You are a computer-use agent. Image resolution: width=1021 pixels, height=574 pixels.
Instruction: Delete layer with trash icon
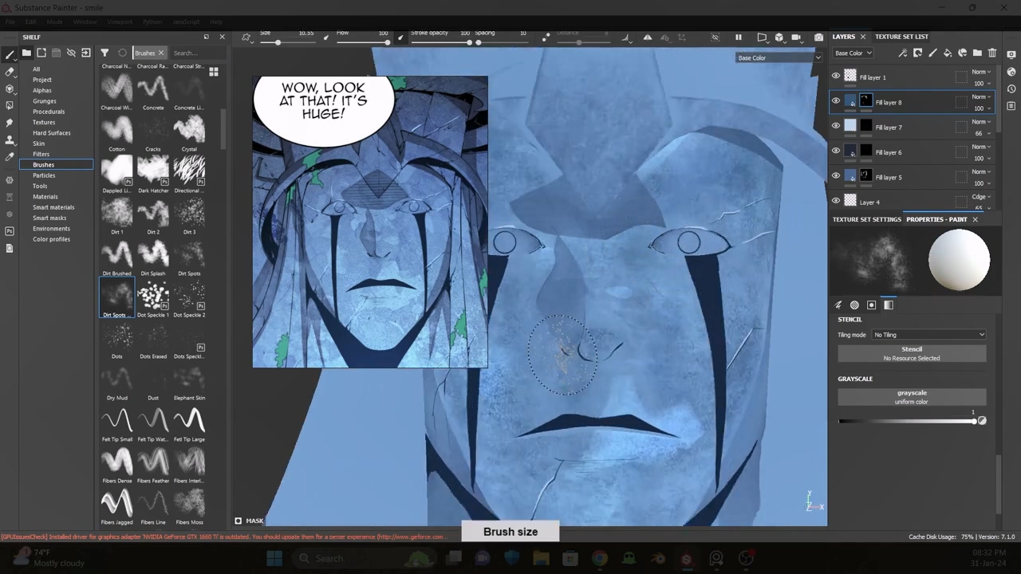point(992,53)
